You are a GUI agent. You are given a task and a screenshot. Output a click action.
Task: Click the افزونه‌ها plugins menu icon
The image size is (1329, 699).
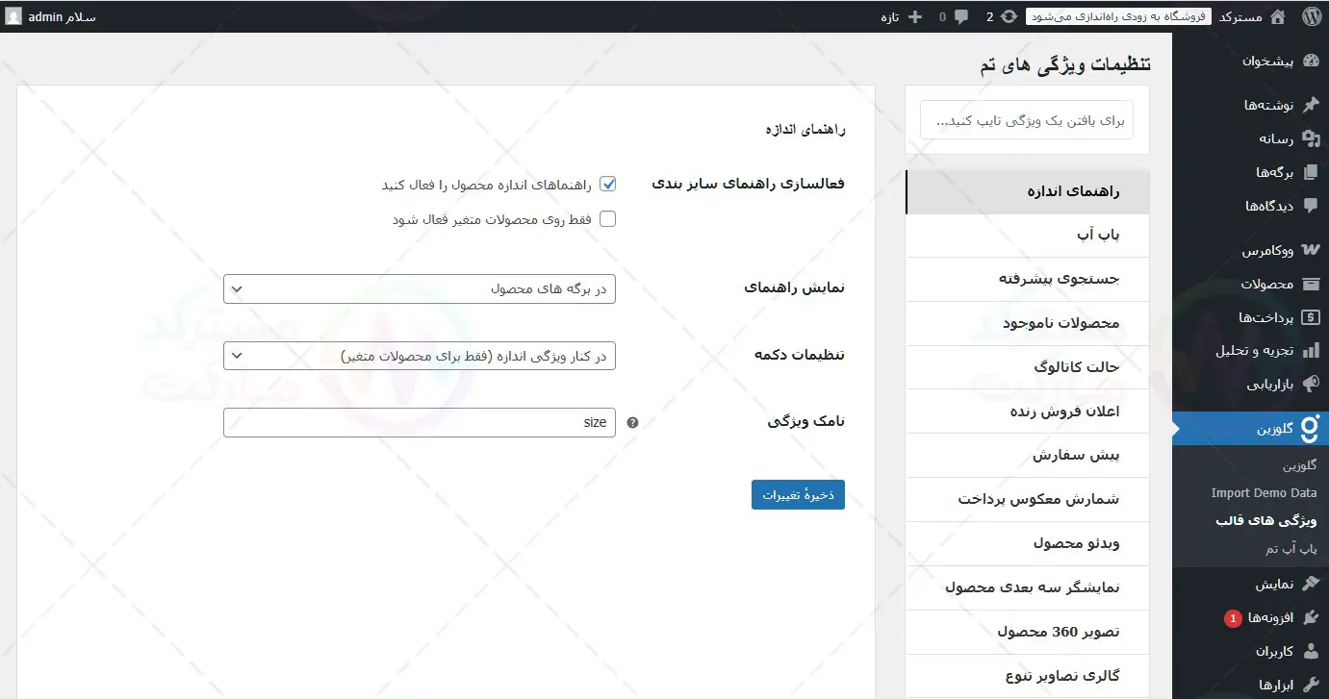[1310, 617]
